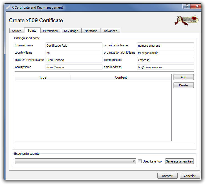Click Generate a new key button
Image resolution: width=206 pixels, height=185 pixels.
click(179, 161)
